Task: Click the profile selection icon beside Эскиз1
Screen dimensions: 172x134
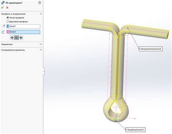Action: [x=3, y=26]
